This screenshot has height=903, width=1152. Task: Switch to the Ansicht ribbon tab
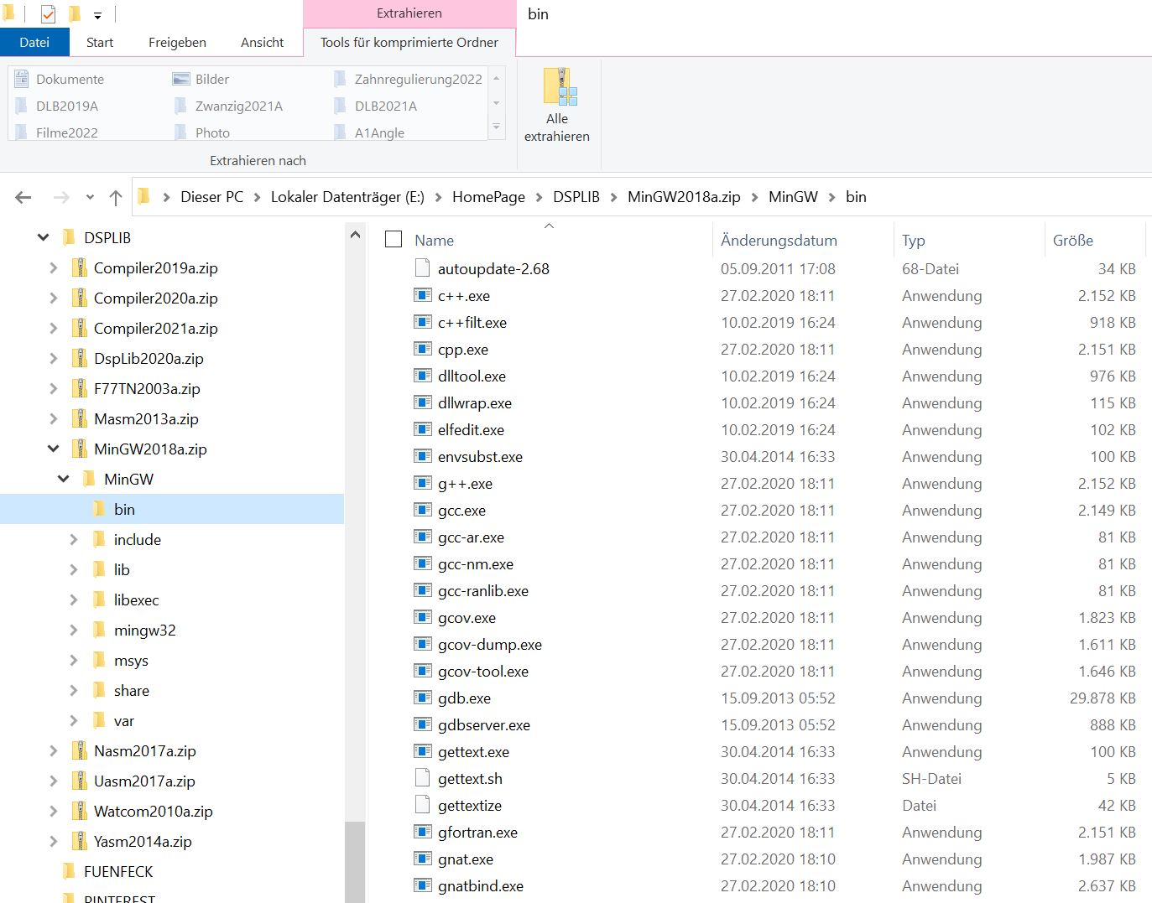coord(262,42)
